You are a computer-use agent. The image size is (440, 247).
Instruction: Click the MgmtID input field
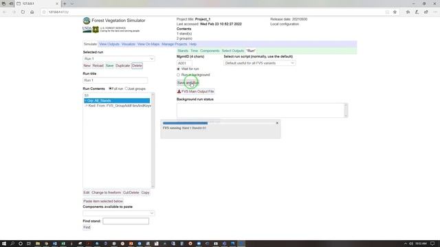click(x=184, y=63)
